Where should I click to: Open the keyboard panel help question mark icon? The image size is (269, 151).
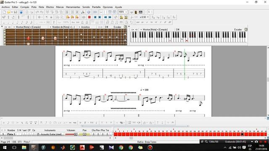pyautogui.click(x=246, y=29)
